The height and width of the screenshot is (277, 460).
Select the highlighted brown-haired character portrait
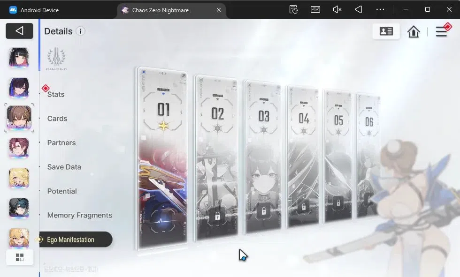tap(19, 118)
